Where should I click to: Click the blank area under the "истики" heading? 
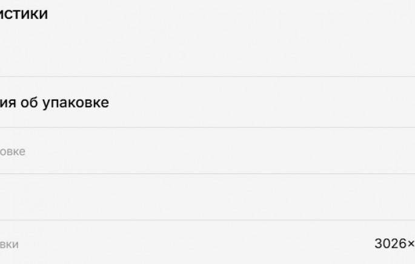coord(207,49)
